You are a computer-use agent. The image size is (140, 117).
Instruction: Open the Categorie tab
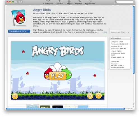click(x=69, y=2)
